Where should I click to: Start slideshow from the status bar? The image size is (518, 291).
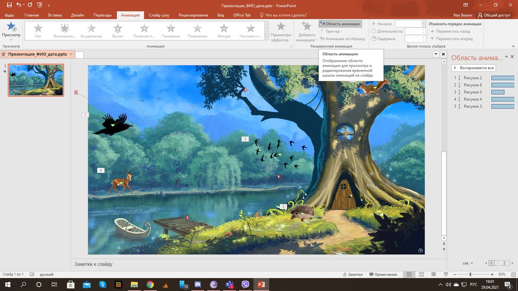point(446,274)
